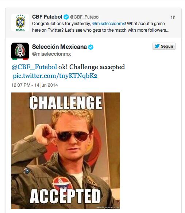
Task: Open the @CBF_Futebol handle in the tweet header
Action: tap(85, 17)
